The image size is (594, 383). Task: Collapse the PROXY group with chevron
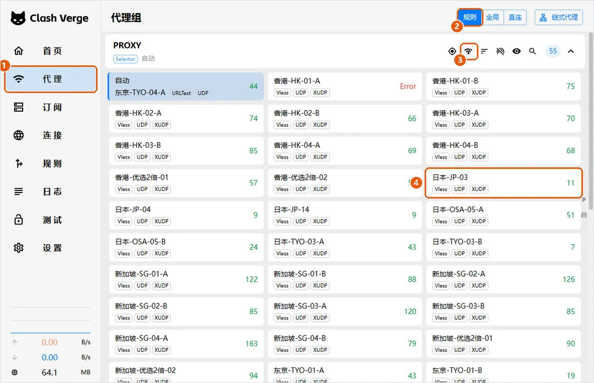(571, 51)
